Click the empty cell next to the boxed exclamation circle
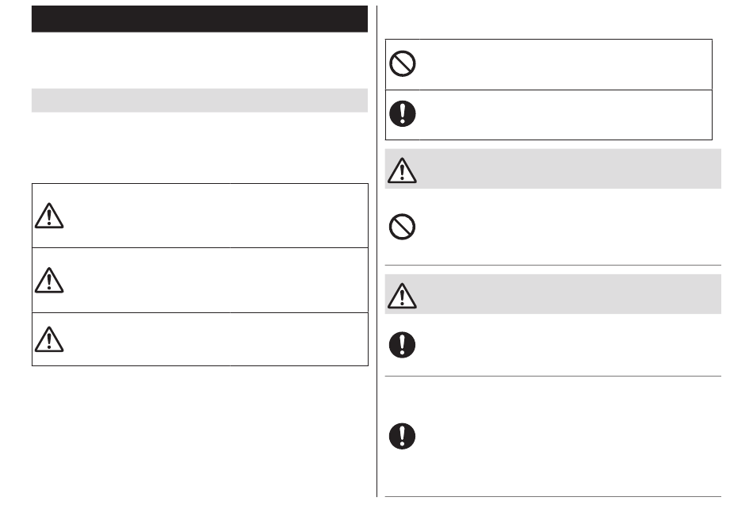This screenshot has width=753, height=520. click(565, 115)
